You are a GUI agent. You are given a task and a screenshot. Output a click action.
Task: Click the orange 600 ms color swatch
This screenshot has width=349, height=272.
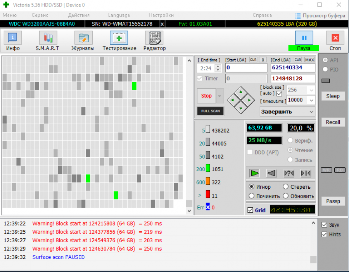click(x=208, y=182)
